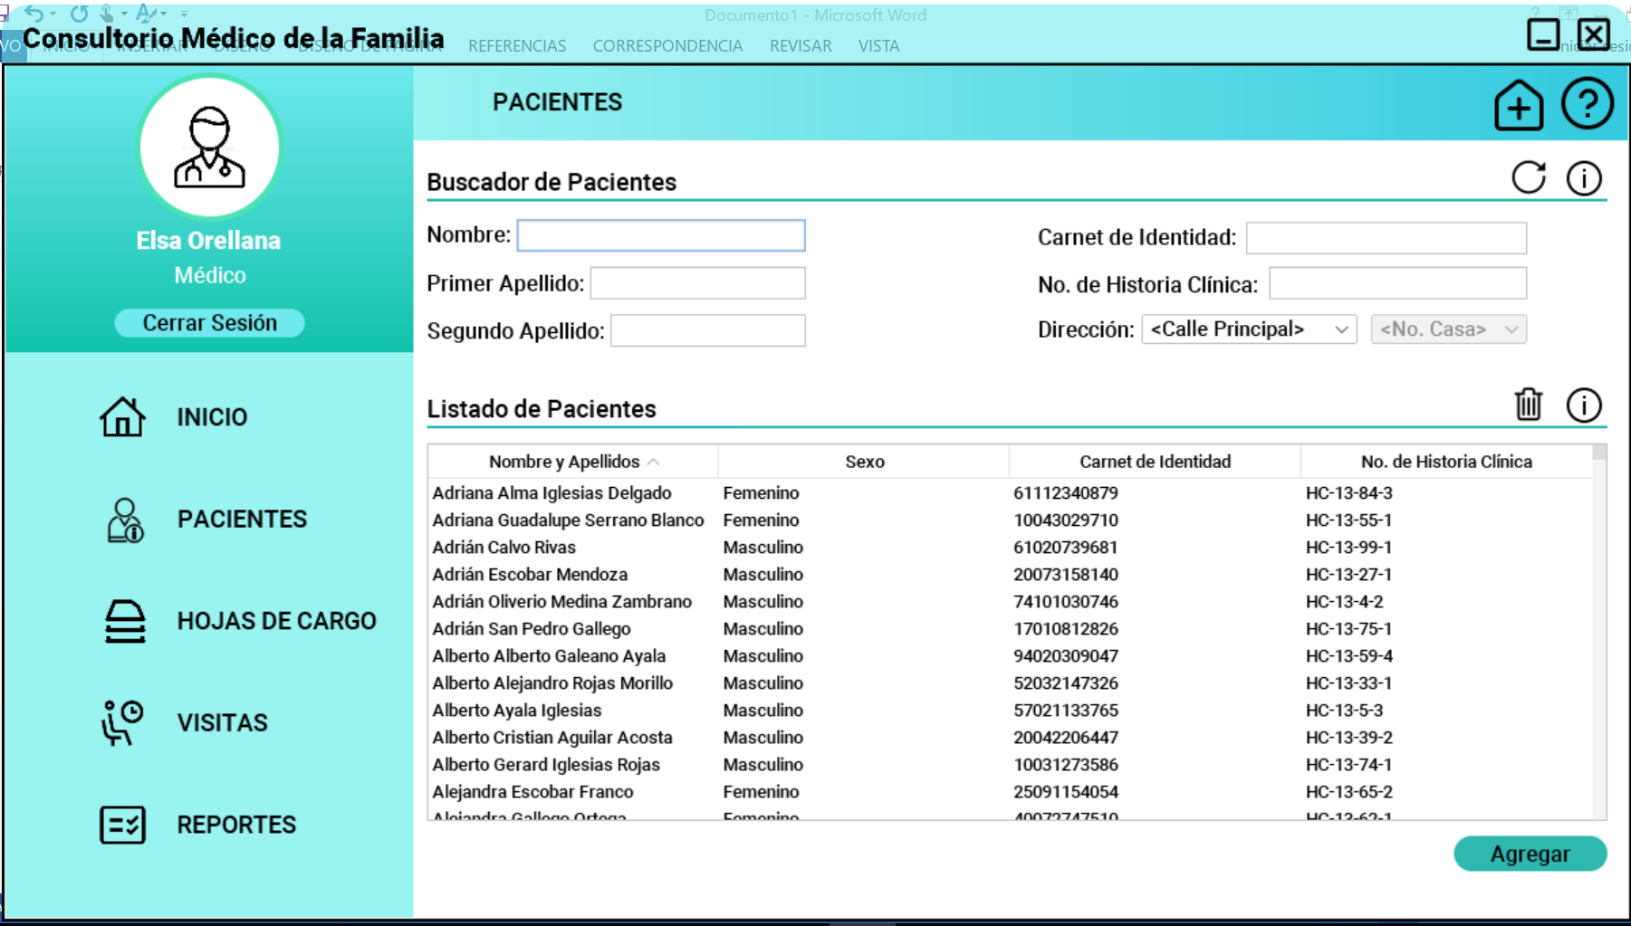Focus the Segundo Apellido input field
Viewport: 1631px width, 926px height.
click(707, 330)
